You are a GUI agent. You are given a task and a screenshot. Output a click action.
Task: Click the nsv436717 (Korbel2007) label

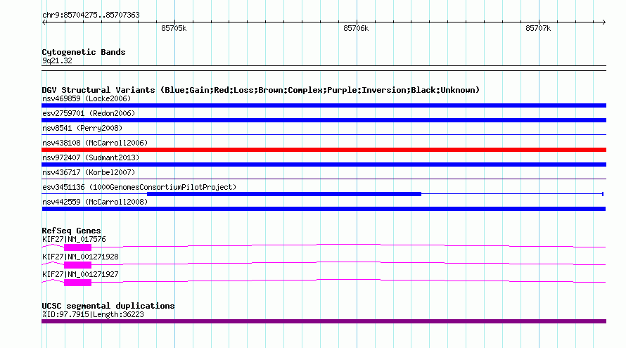coord(89,172)
